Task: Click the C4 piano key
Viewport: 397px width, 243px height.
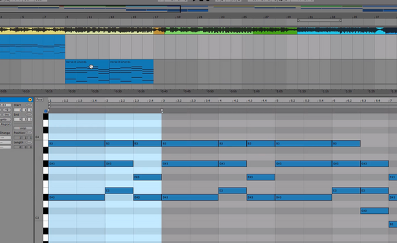Action: click(45, 137)
